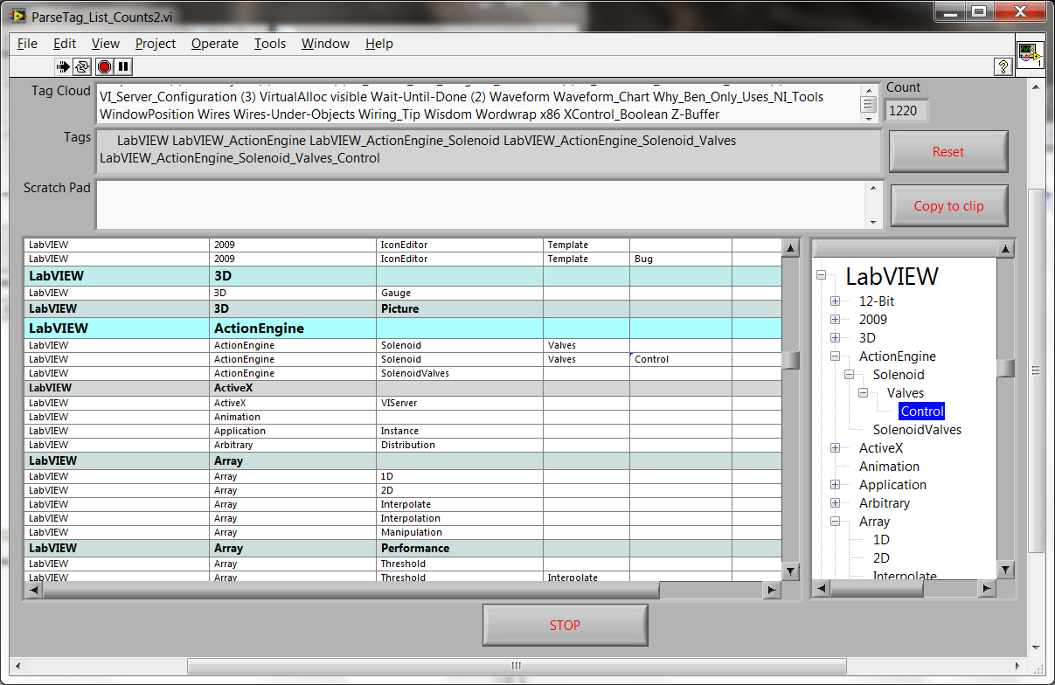1055x685 pixels.
Task: Click the table's vertical scrollbar thumb
Action: pos(790,360)
